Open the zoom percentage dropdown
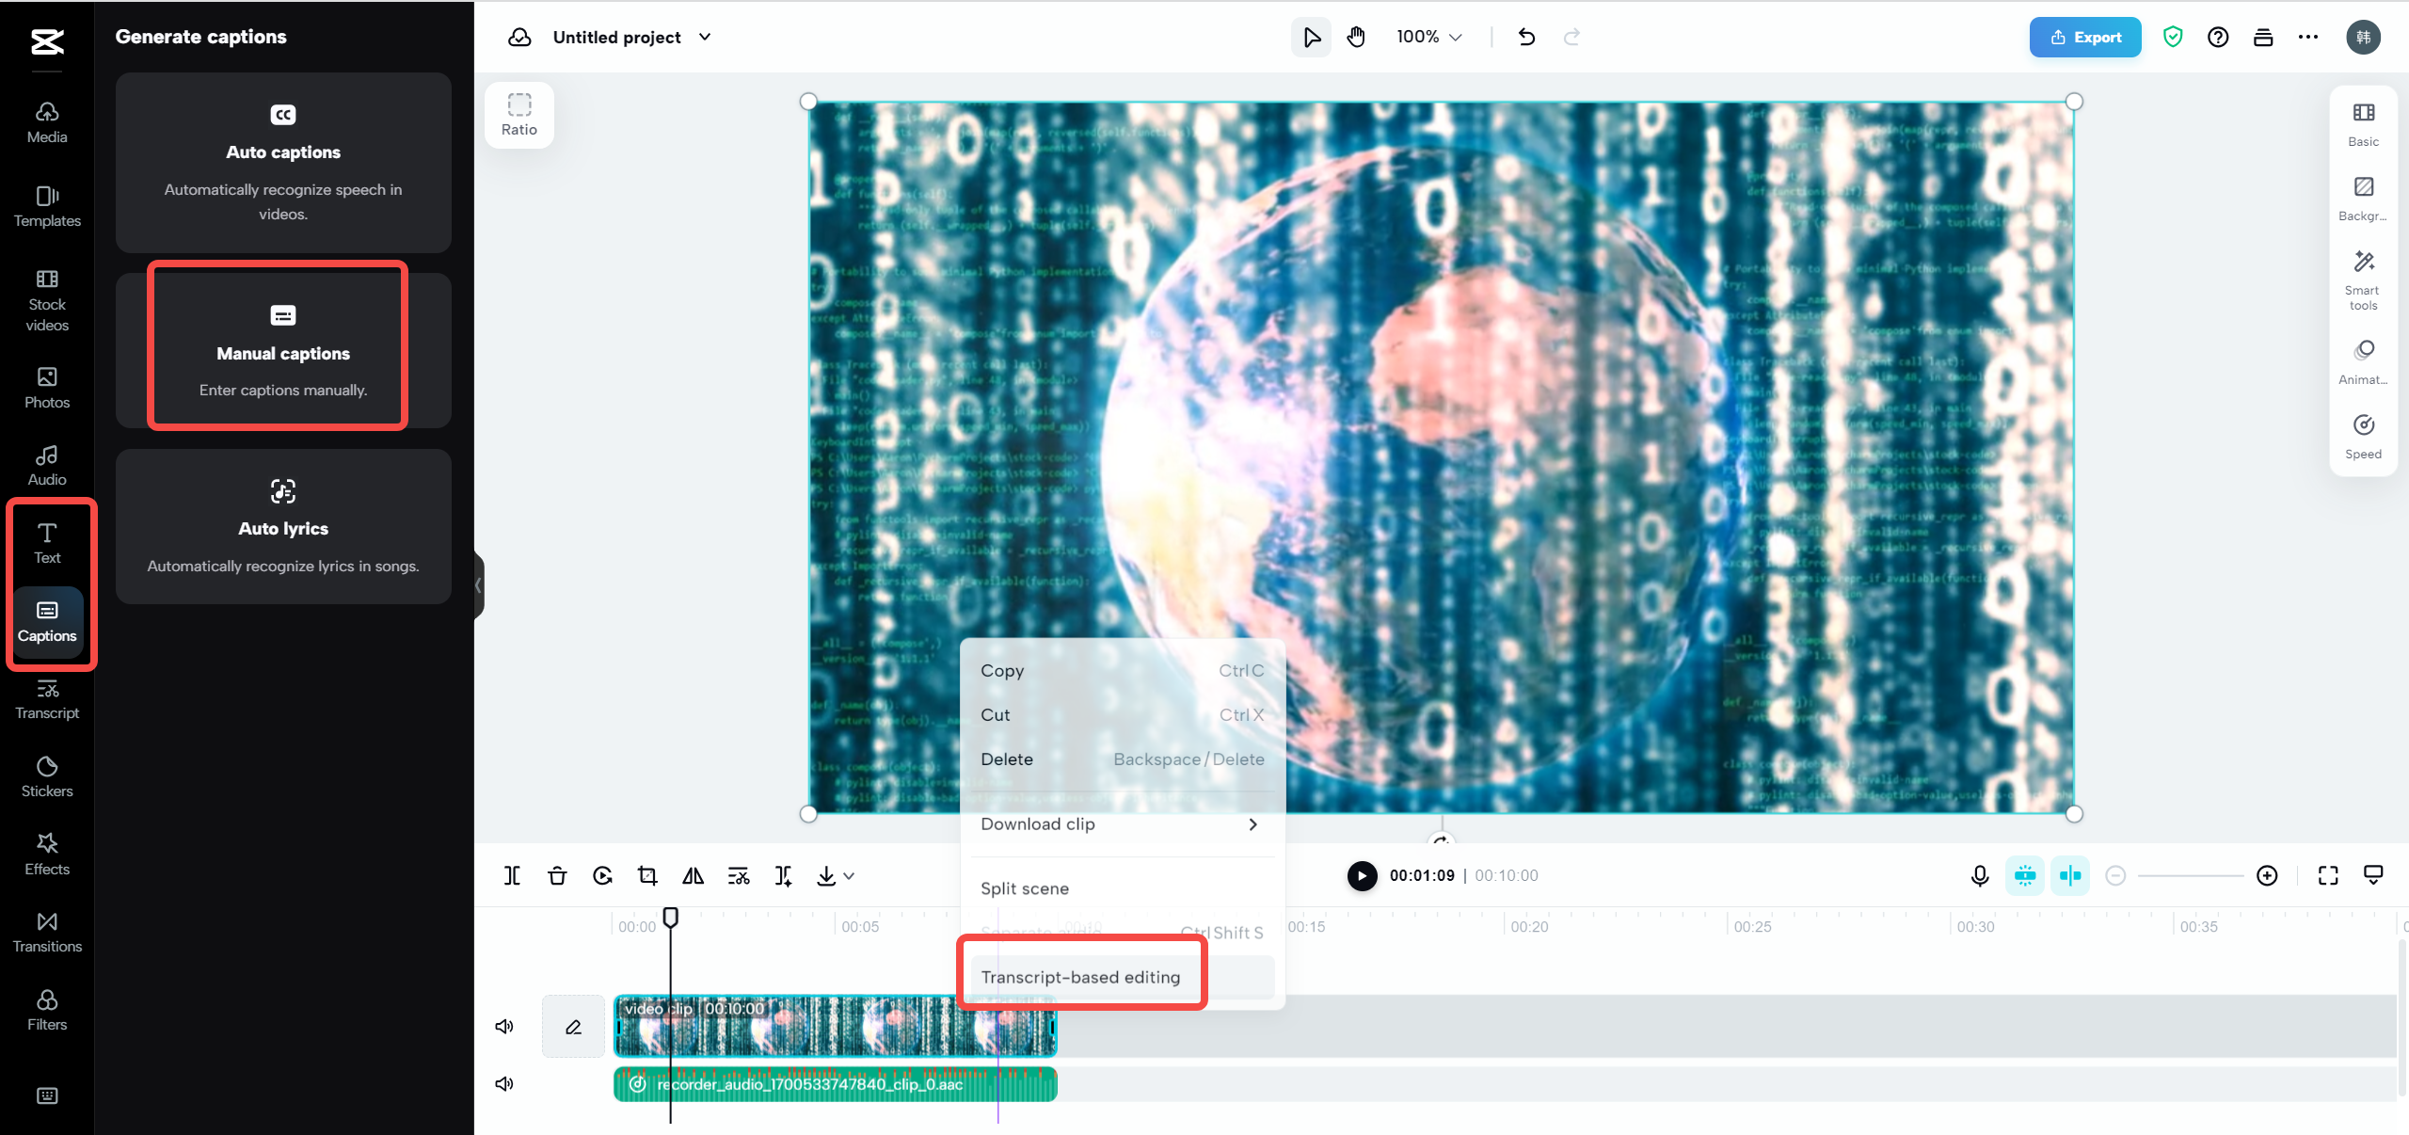The width and height of the screenshot is (2409, 1135). 1427,37
